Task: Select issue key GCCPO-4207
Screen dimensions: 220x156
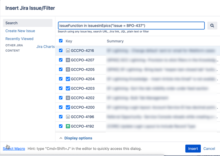Action: point(83,60)
